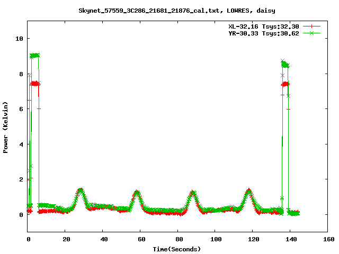Click the green 9 Kelvin plateau at start
The image size is (339, 254).
point(34,55)
